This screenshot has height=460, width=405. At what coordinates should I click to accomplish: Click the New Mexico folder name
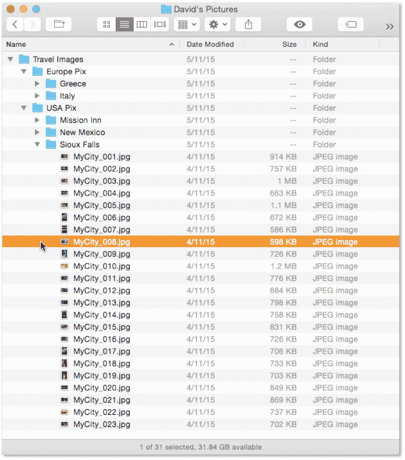pos(83,132)
